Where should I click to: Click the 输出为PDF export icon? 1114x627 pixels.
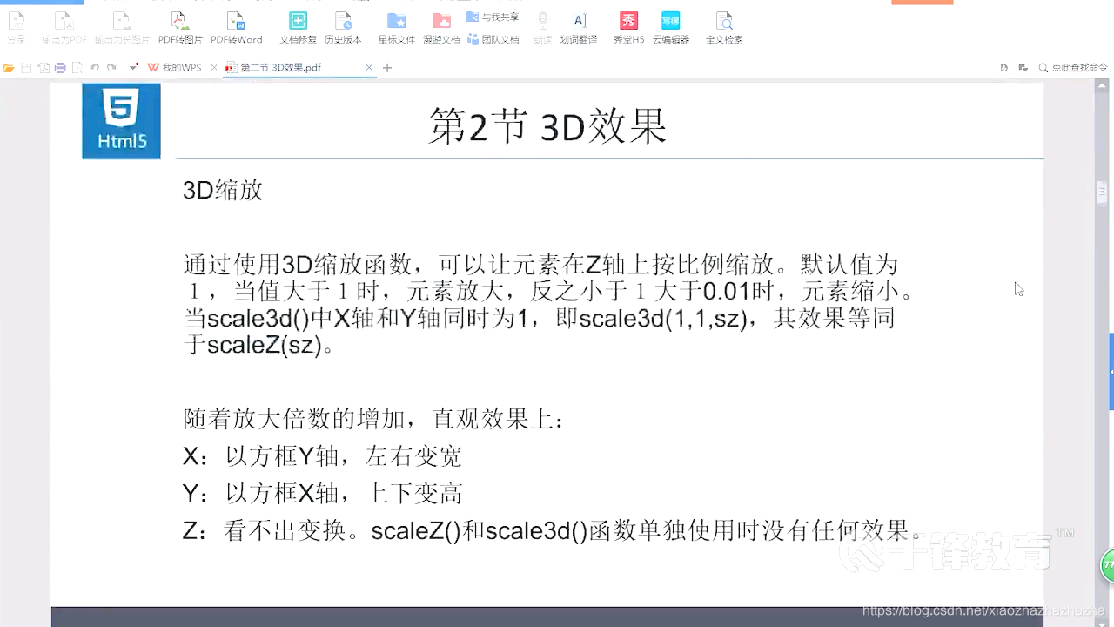[64, 27]
